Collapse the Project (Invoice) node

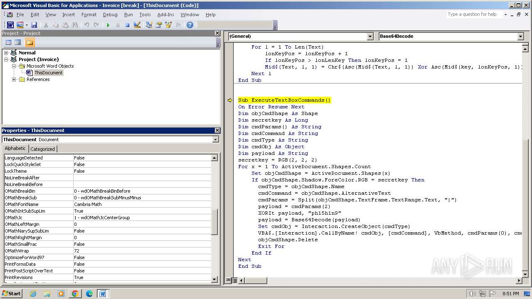[6, 59]
